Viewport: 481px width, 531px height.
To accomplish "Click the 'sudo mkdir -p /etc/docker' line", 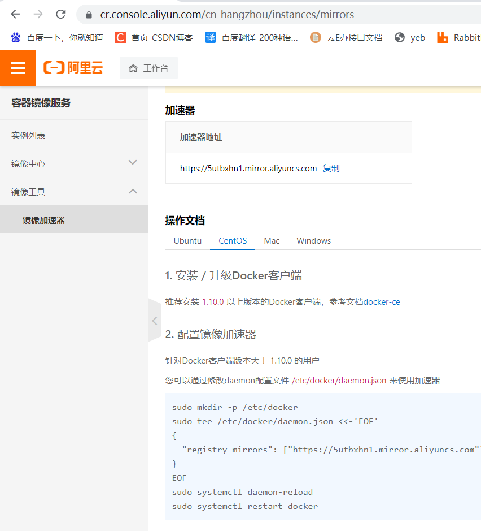I will (x=235, y=407).
